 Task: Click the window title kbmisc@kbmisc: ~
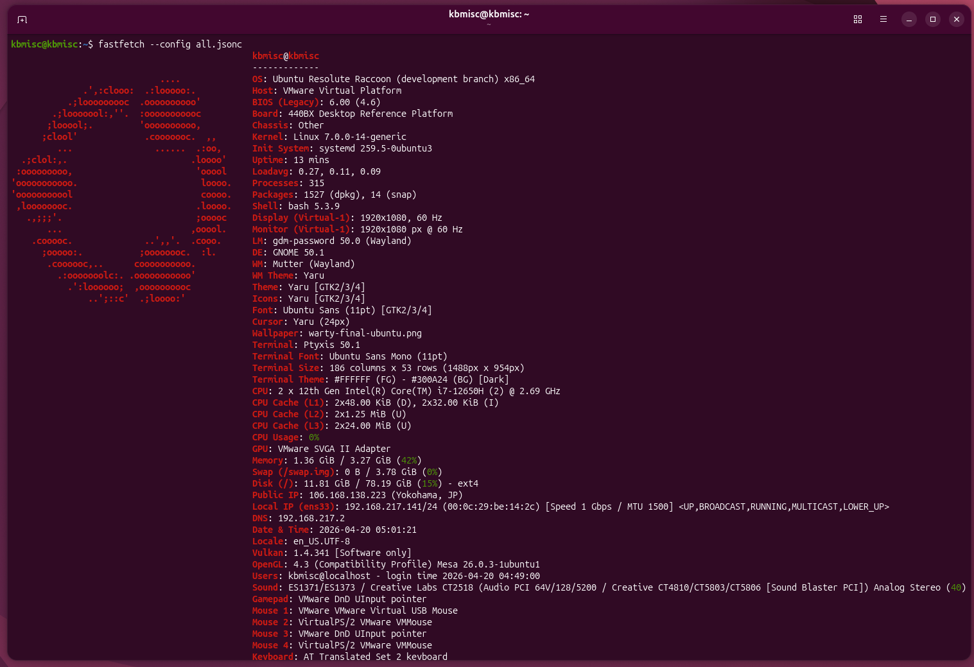coord(489,13)
